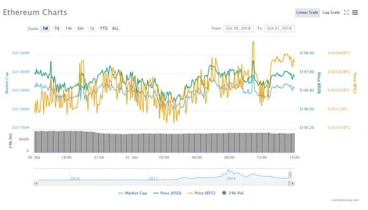This screenshot has width=368, height=210.
Task: Switch to Log Scale
Action: tap(331, 13)
